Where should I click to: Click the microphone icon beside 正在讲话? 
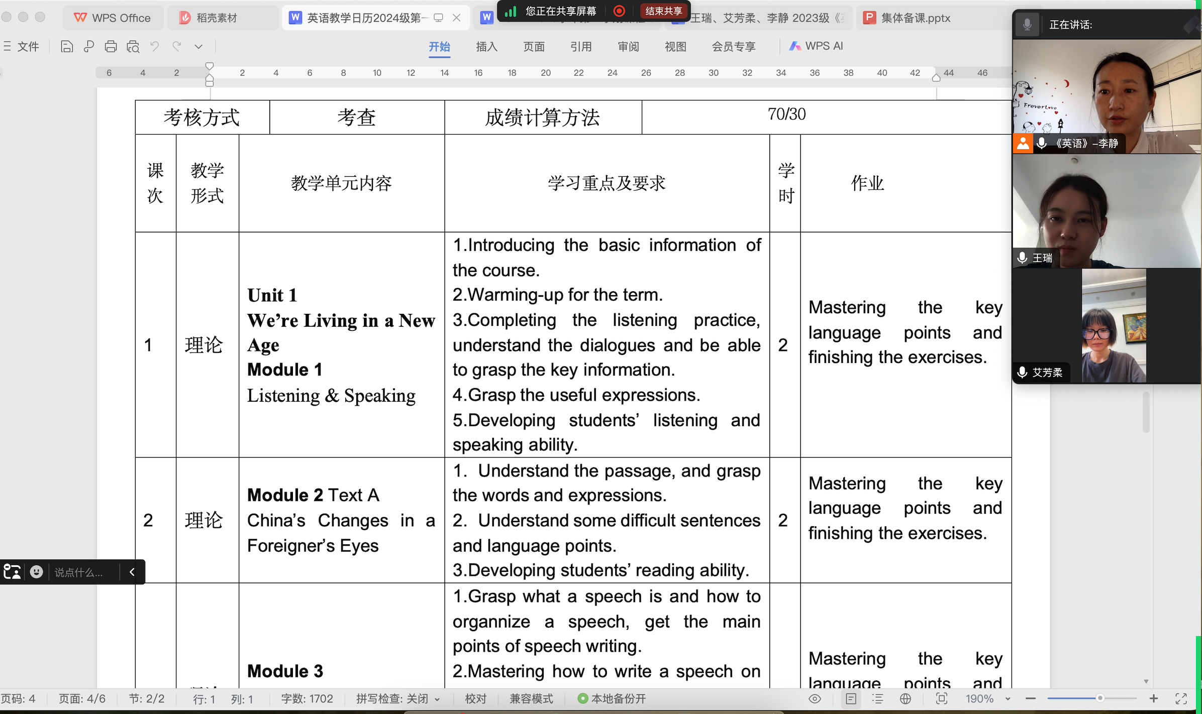(1027, 25)
